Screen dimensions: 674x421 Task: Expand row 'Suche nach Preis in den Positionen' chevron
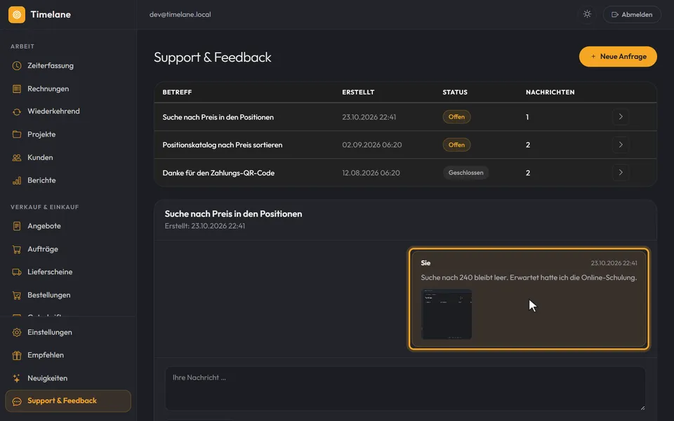pyautogui.click(x=620, y=117)
